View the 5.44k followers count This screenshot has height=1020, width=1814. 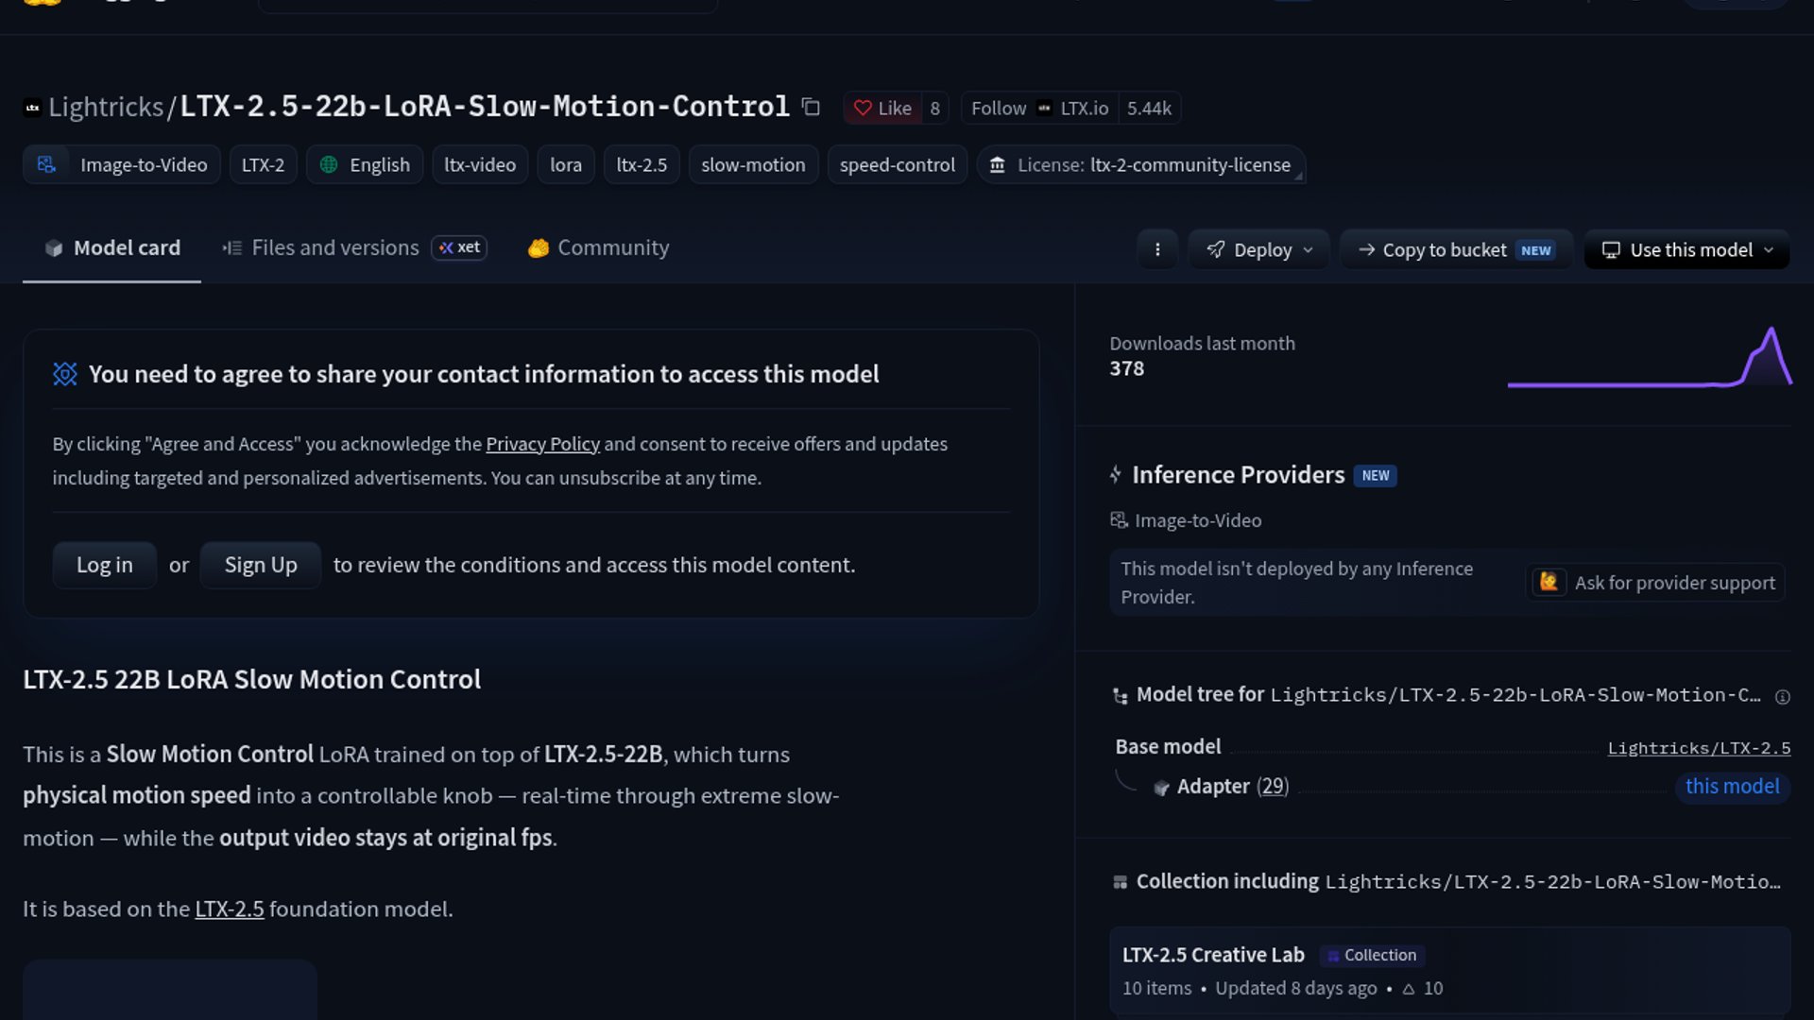(1149, 108)
